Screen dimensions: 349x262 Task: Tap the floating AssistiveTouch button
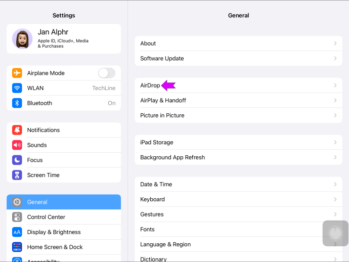click(335, 233)
